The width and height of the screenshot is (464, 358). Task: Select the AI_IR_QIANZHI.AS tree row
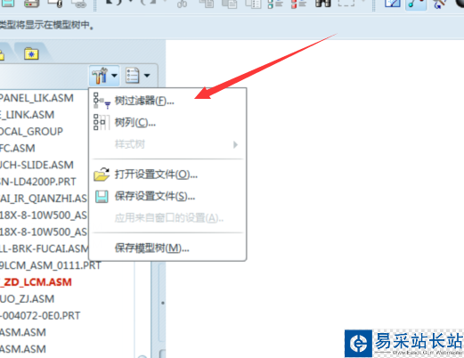[x=44, y=199]
